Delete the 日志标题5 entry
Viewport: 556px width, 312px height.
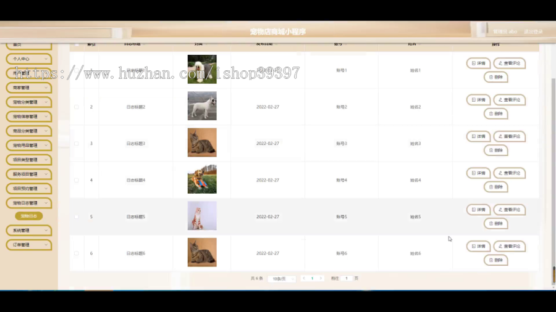(x=495, y=224)
